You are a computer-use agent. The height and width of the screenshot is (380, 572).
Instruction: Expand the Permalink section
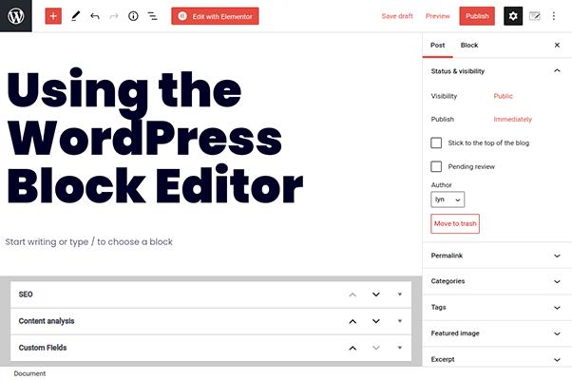click(x=497, y=256)
